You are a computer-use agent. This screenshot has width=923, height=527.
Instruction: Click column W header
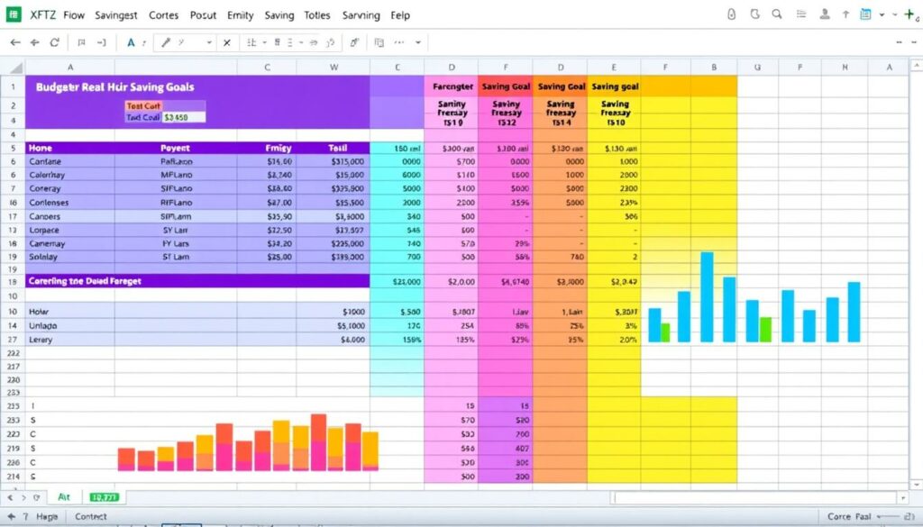click(334, 67)
